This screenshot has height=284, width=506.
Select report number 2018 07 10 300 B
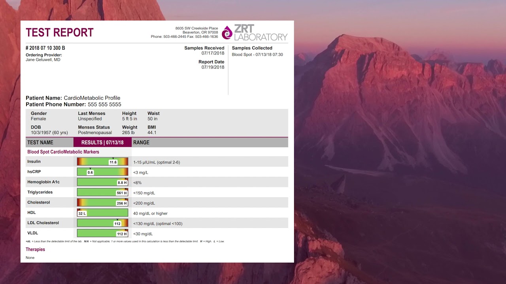point(45,48)
